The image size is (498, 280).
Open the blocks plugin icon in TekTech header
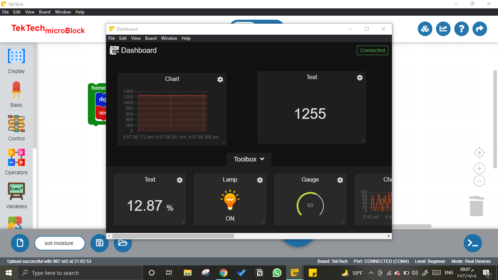pyautogui.click(x=425, y=29)
